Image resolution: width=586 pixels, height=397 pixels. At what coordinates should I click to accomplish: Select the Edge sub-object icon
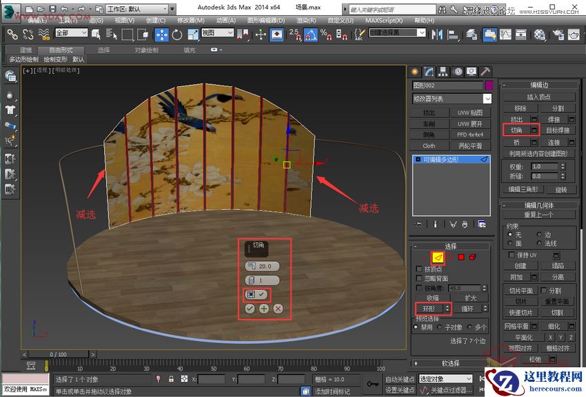coord(438,257)
